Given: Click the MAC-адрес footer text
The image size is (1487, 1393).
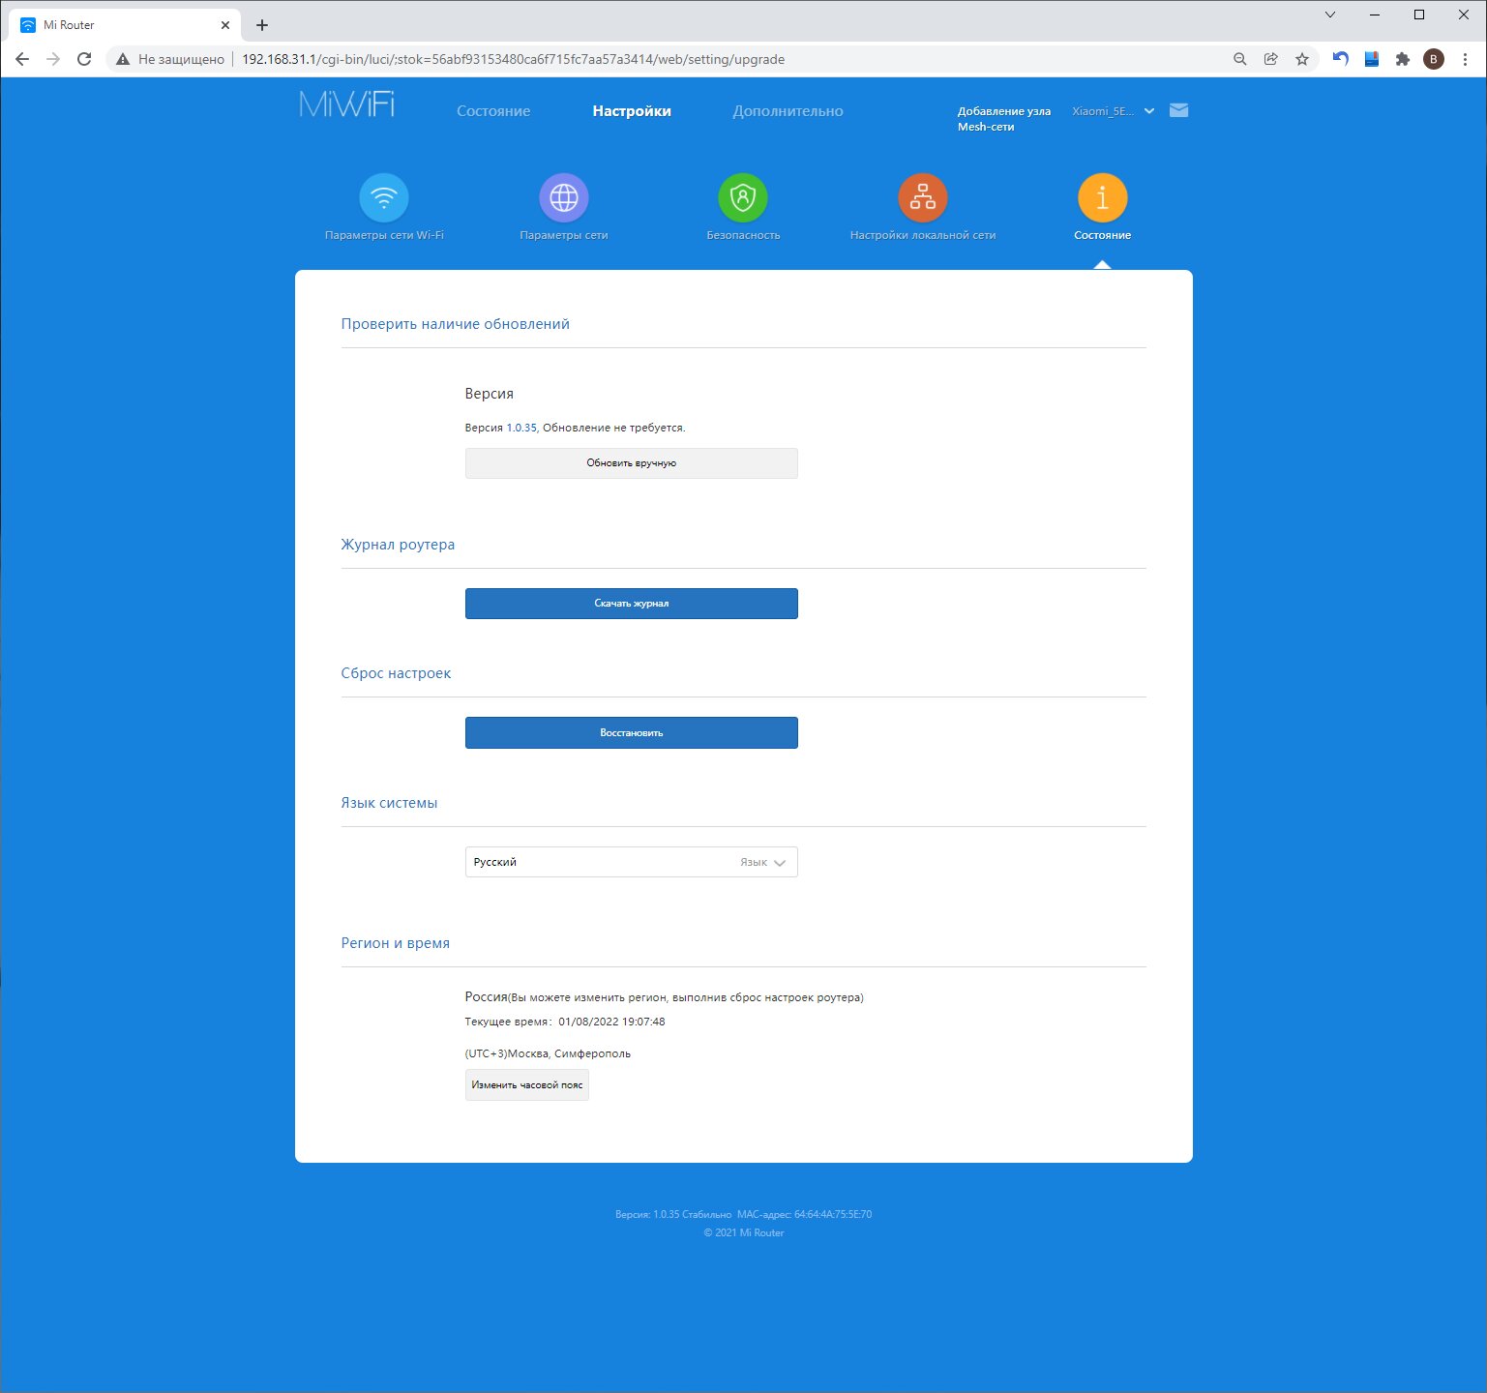Looking at the screenshot, I should click(804, 1214).
